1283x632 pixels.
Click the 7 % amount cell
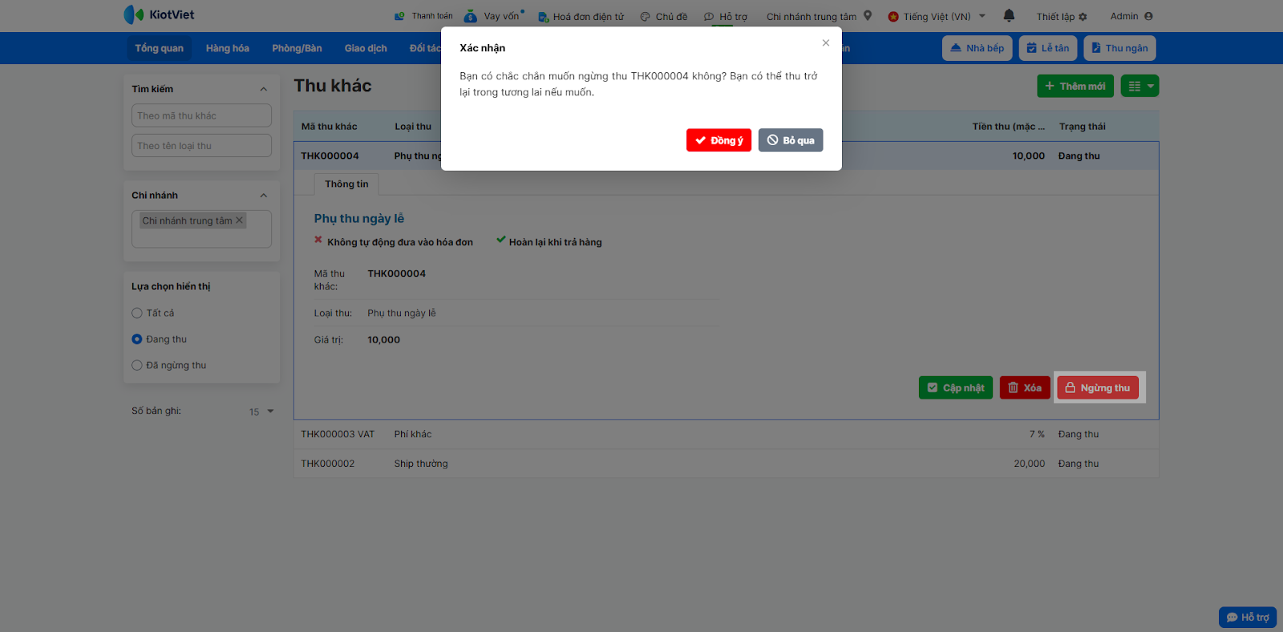tap(1037, 434)
